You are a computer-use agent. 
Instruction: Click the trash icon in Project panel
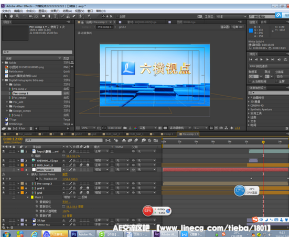pyautogui.click(x=31, y=128)
